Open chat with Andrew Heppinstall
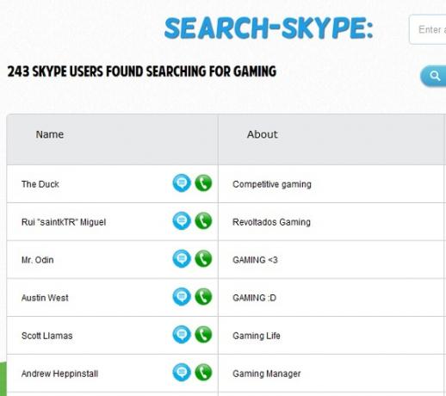This screenshot has width=446, height=396. point(182,373)
